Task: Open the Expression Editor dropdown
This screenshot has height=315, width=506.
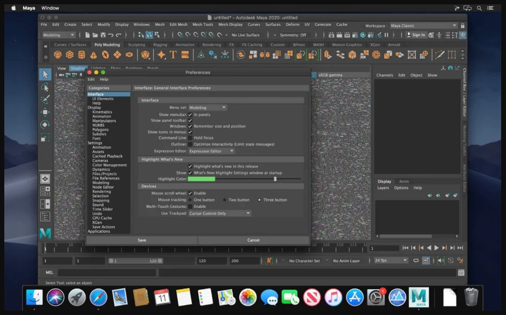Action: (x=212, y=151)
